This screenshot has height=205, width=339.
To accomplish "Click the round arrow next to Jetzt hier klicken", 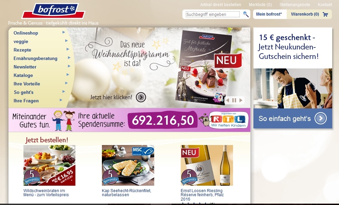I will coord(141,97).
